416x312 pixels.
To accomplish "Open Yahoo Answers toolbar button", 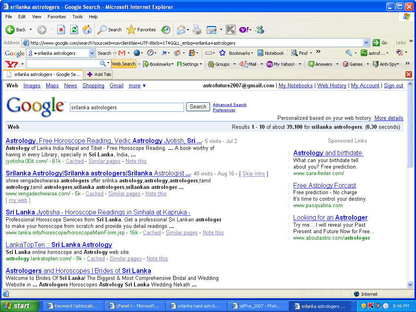I will click(320, 64).
